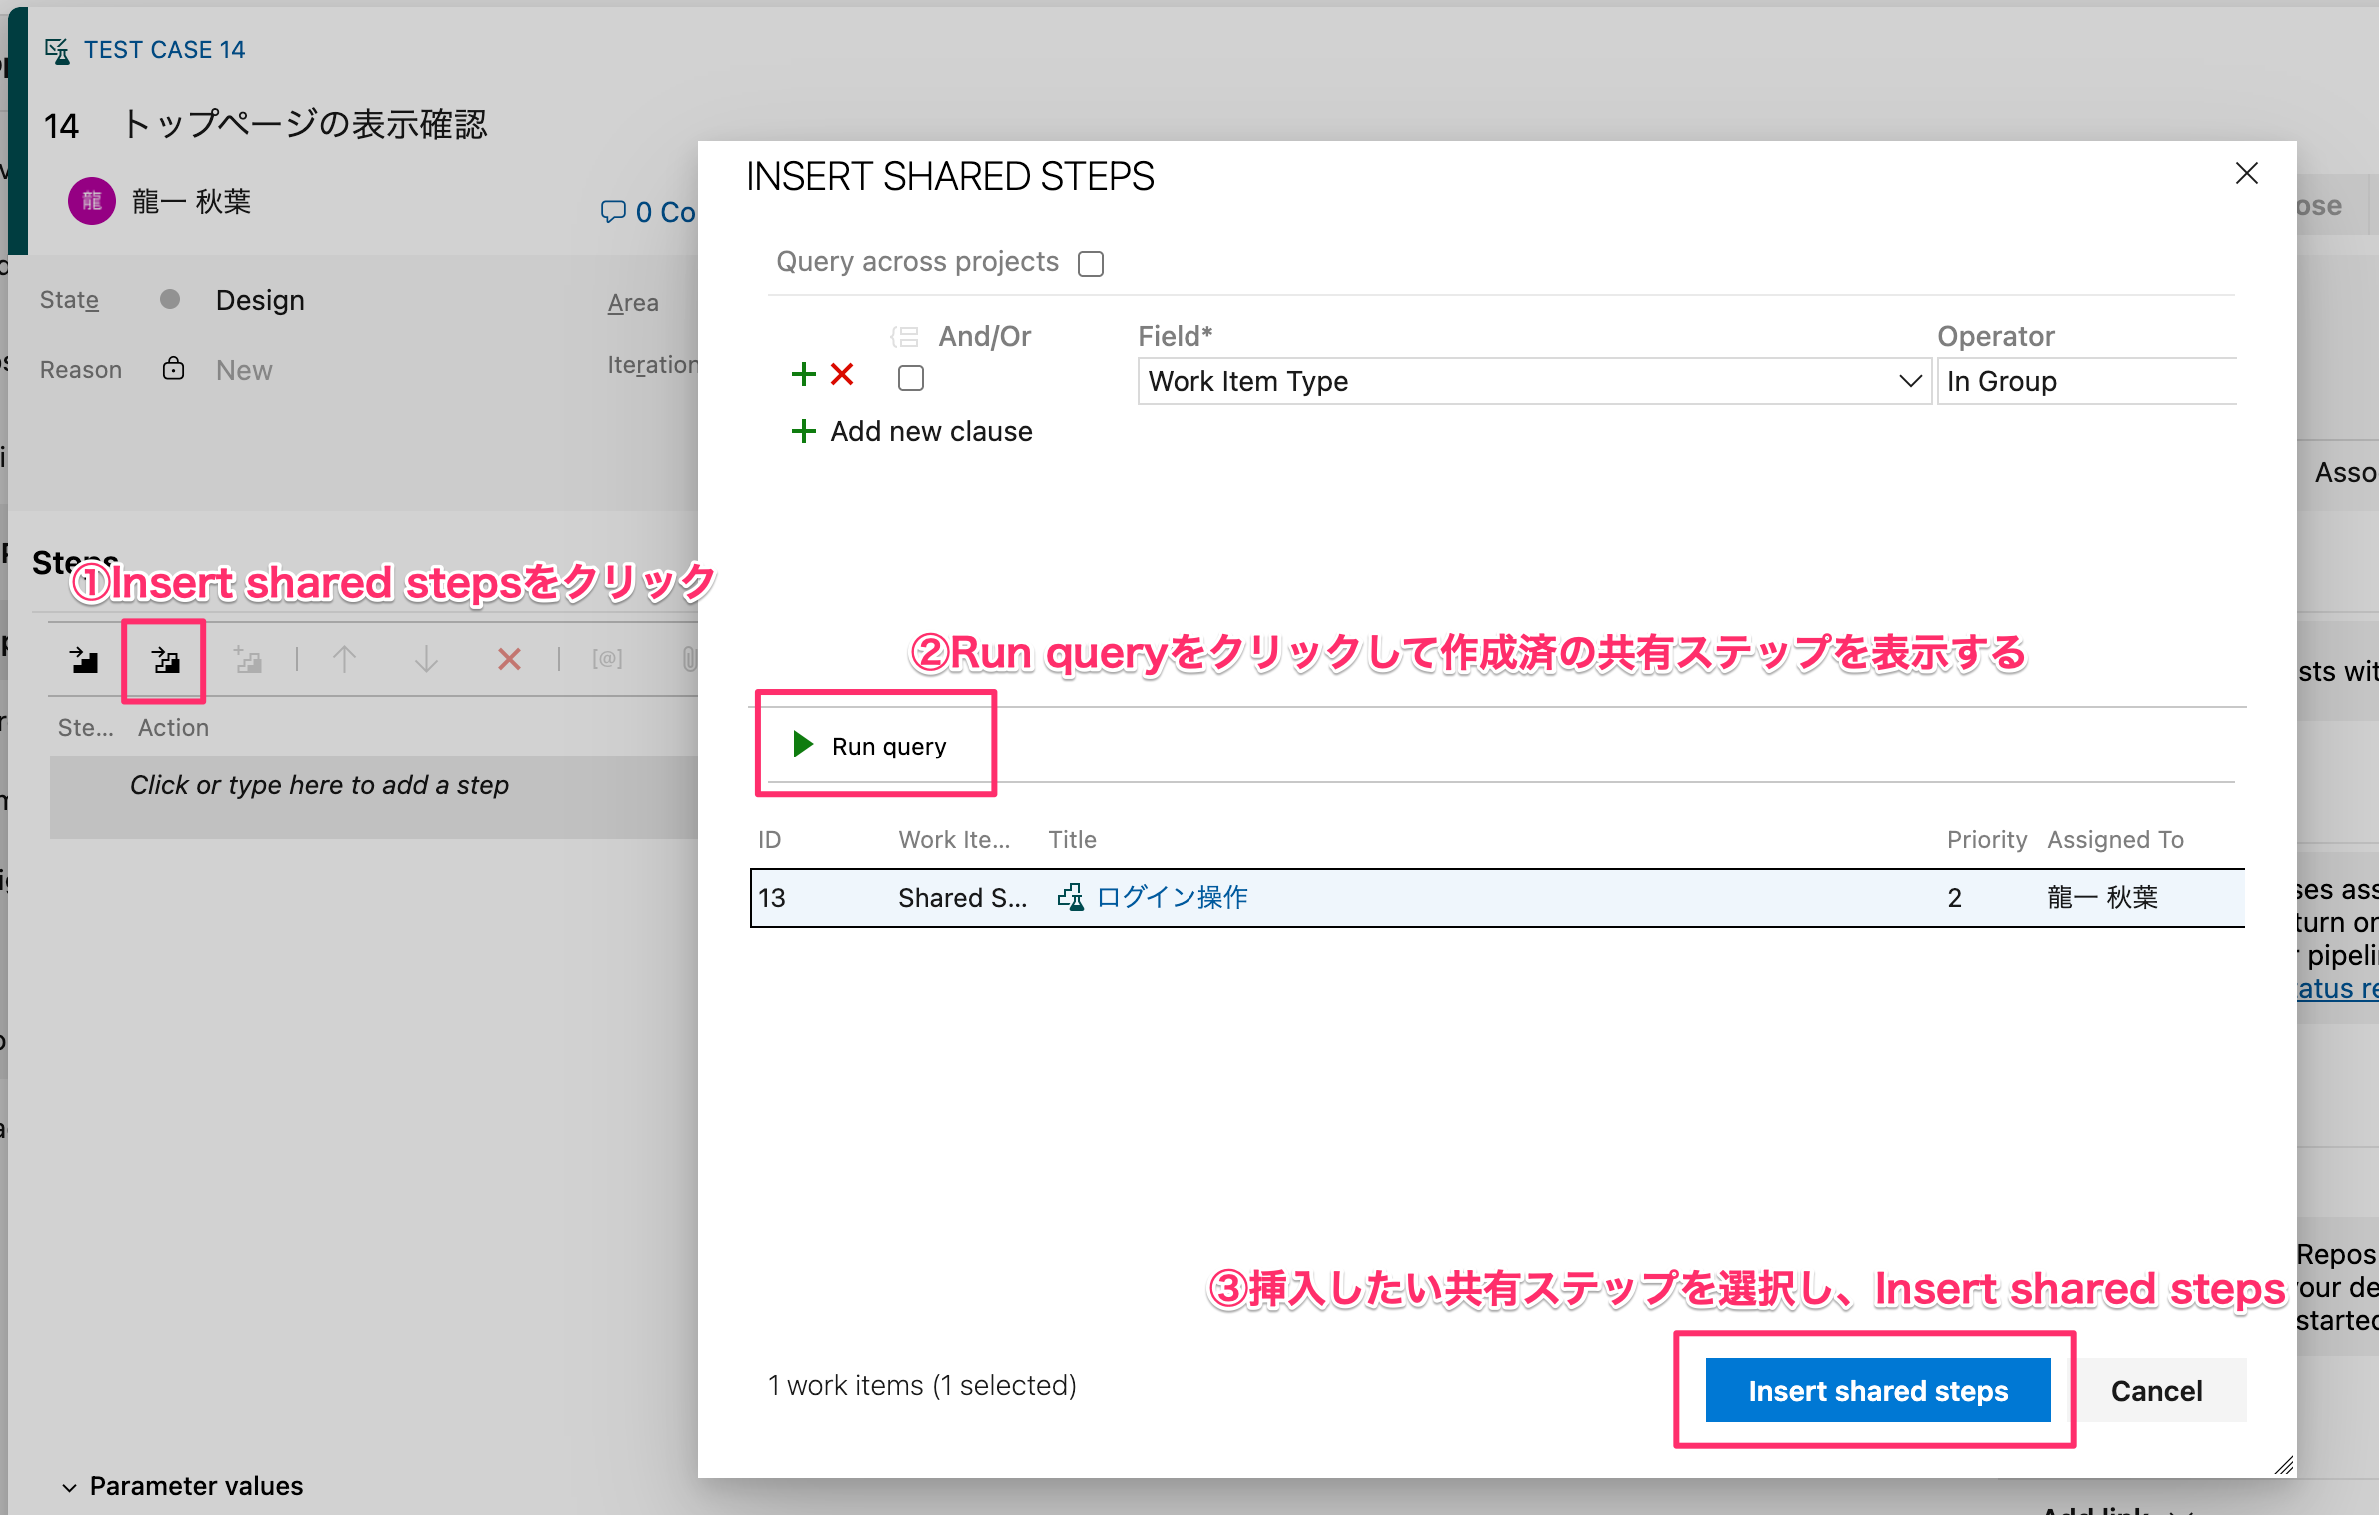This screenshot has height=1515, width=2379.
Task: Open the ログイン操作 shared step link
Action: (x=1172, y=897)
